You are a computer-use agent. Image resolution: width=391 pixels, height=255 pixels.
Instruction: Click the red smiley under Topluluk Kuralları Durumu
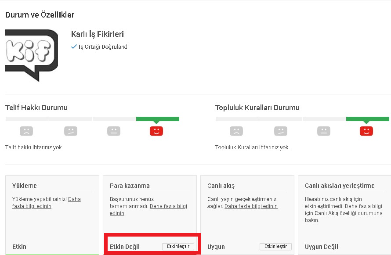tap(366, 131)
